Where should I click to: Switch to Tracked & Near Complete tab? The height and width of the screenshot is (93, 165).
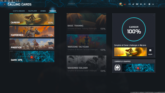pyautogui.click(x=88, y=4)
